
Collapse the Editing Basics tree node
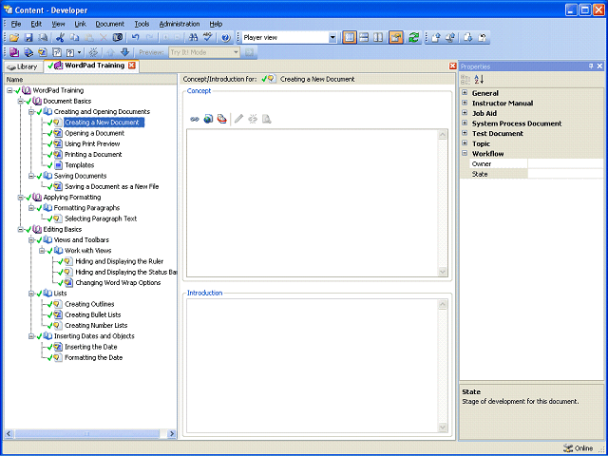pyautogui.click(x=20, y=230)
